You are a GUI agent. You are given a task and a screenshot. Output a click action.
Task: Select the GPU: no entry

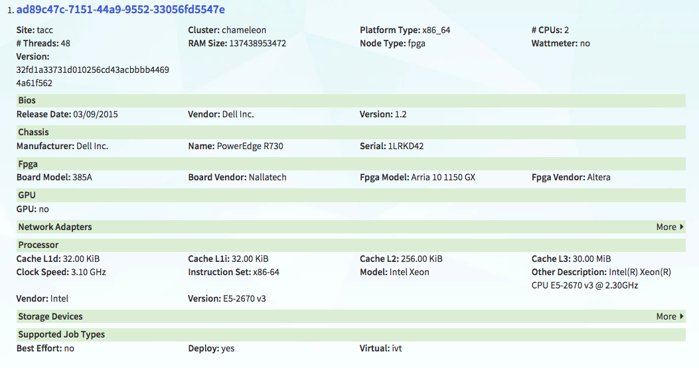tap(33, 209)
